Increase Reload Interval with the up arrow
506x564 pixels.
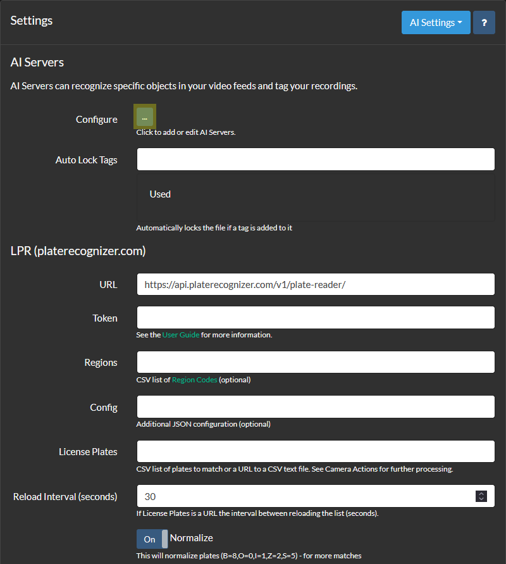click(481, 494)
